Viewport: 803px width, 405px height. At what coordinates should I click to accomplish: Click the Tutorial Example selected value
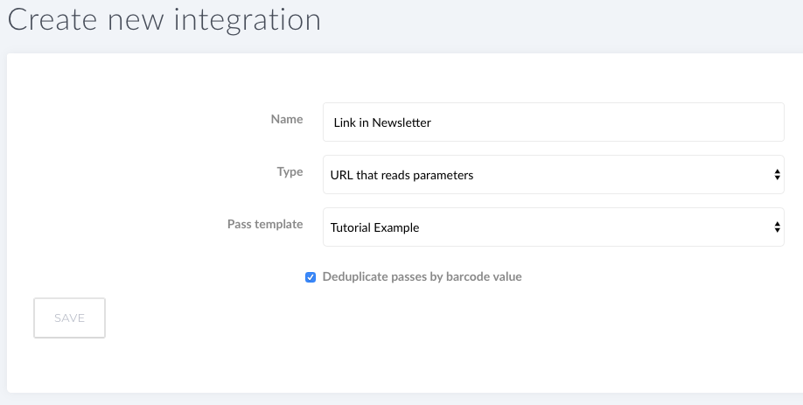[x=374, y=227]
